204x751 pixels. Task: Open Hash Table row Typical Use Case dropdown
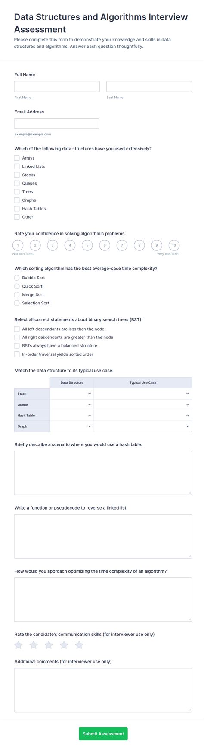click(x=143, y=416)
